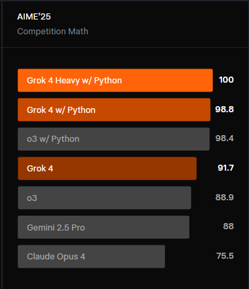This screenshot has width=249, height=289.
Task: Select the plain Grok 4 bar
Action: [107, 169]
